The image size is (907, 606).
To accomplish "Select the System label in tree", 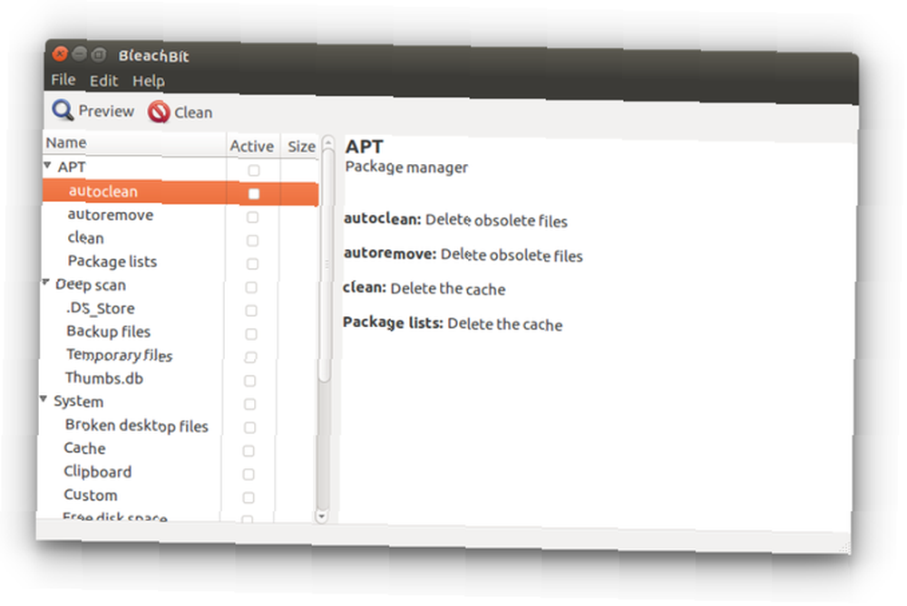I will (79, 401).
